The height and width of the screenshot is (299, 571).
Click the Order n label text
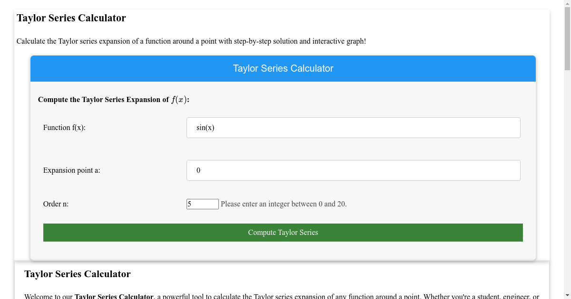[x=56, y=204]
